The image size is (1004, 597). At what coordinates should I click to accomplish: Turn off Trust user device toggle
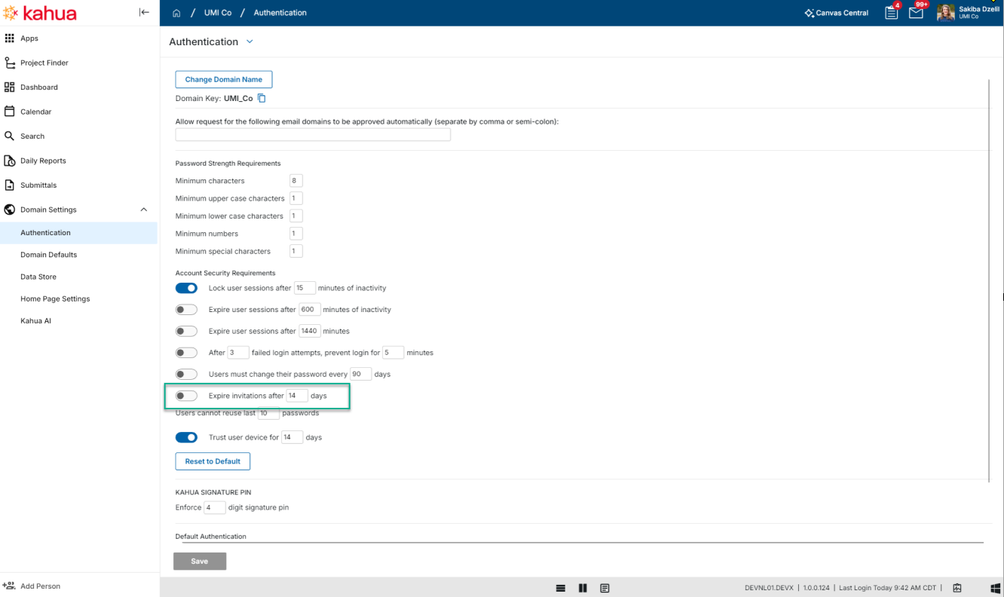(186, 437)
